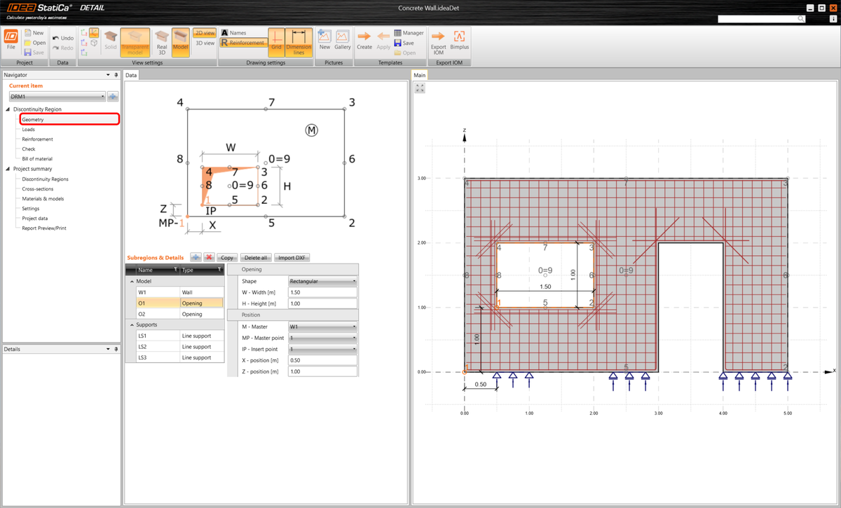Image resolution: width=841 pixels, height=508 pixels.
Task: Enable the Grid drawing icon
Action: point(276,42)
